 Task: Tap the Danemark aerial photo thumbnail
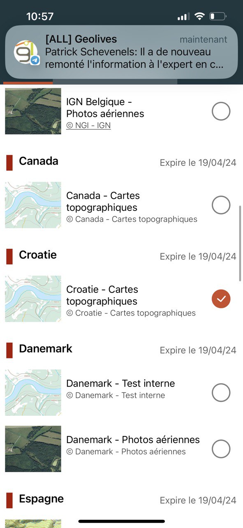pos(33,449)
